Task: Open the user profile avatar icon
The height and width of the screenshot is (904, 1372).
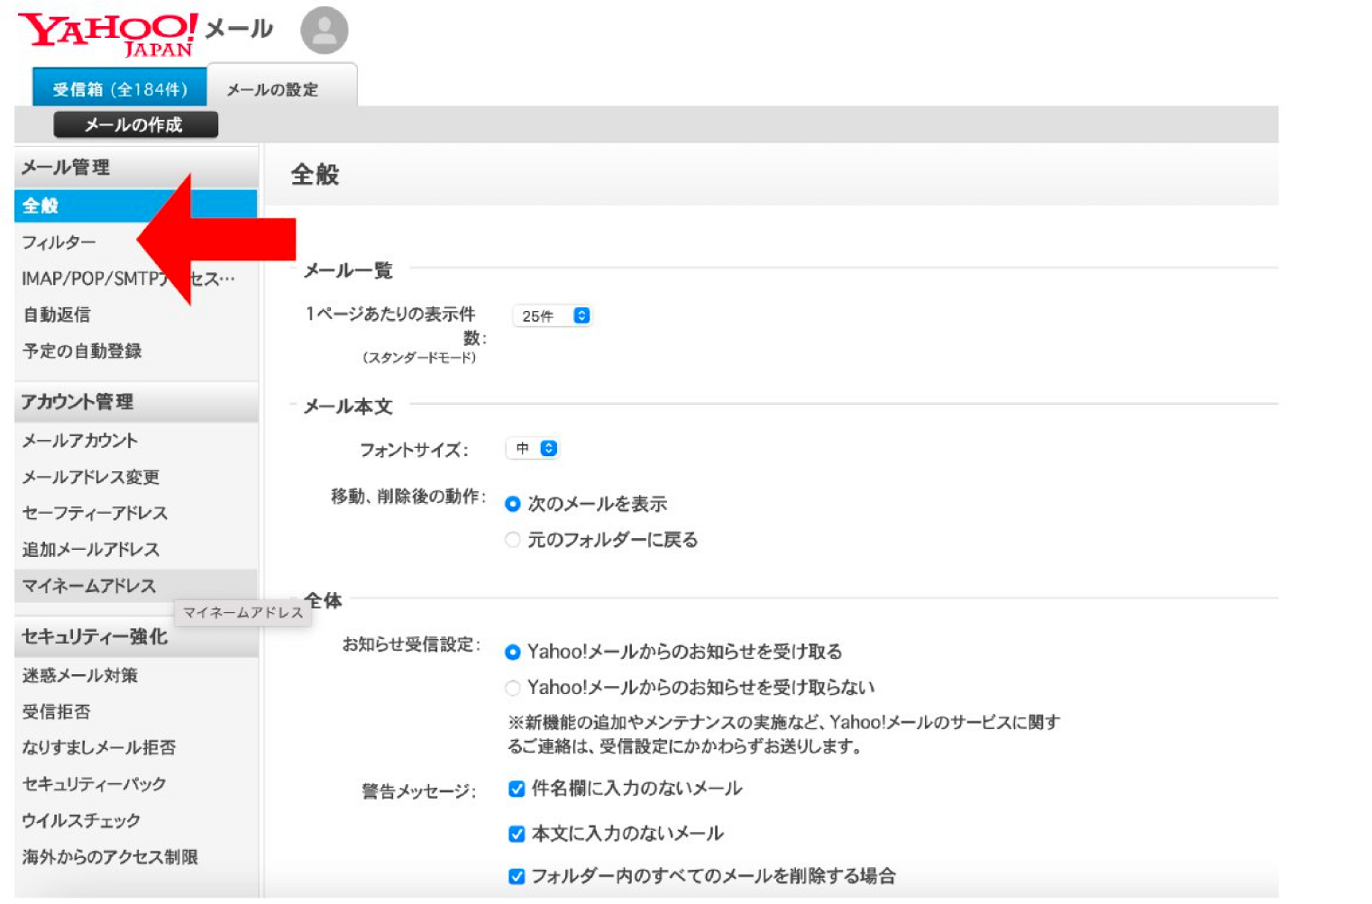Action: click(x=325, y=31)
